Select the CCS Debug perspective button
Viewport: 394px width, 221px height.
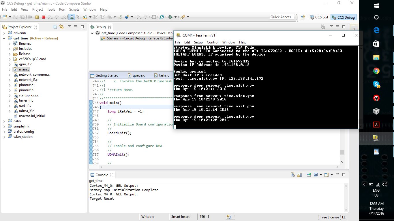click(x=344, y=17)
